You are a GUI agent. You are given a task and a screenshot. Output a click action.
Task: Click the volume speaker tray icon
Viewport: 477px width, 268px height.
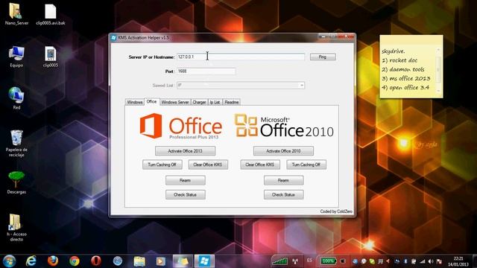(431, 261)
